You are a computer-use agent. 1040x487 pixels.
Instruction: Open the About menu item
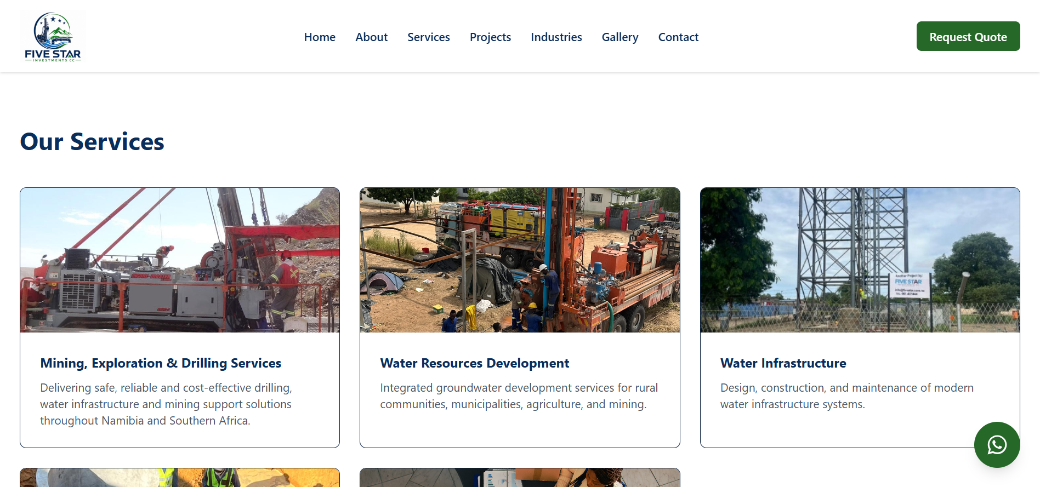pos(371,37)
